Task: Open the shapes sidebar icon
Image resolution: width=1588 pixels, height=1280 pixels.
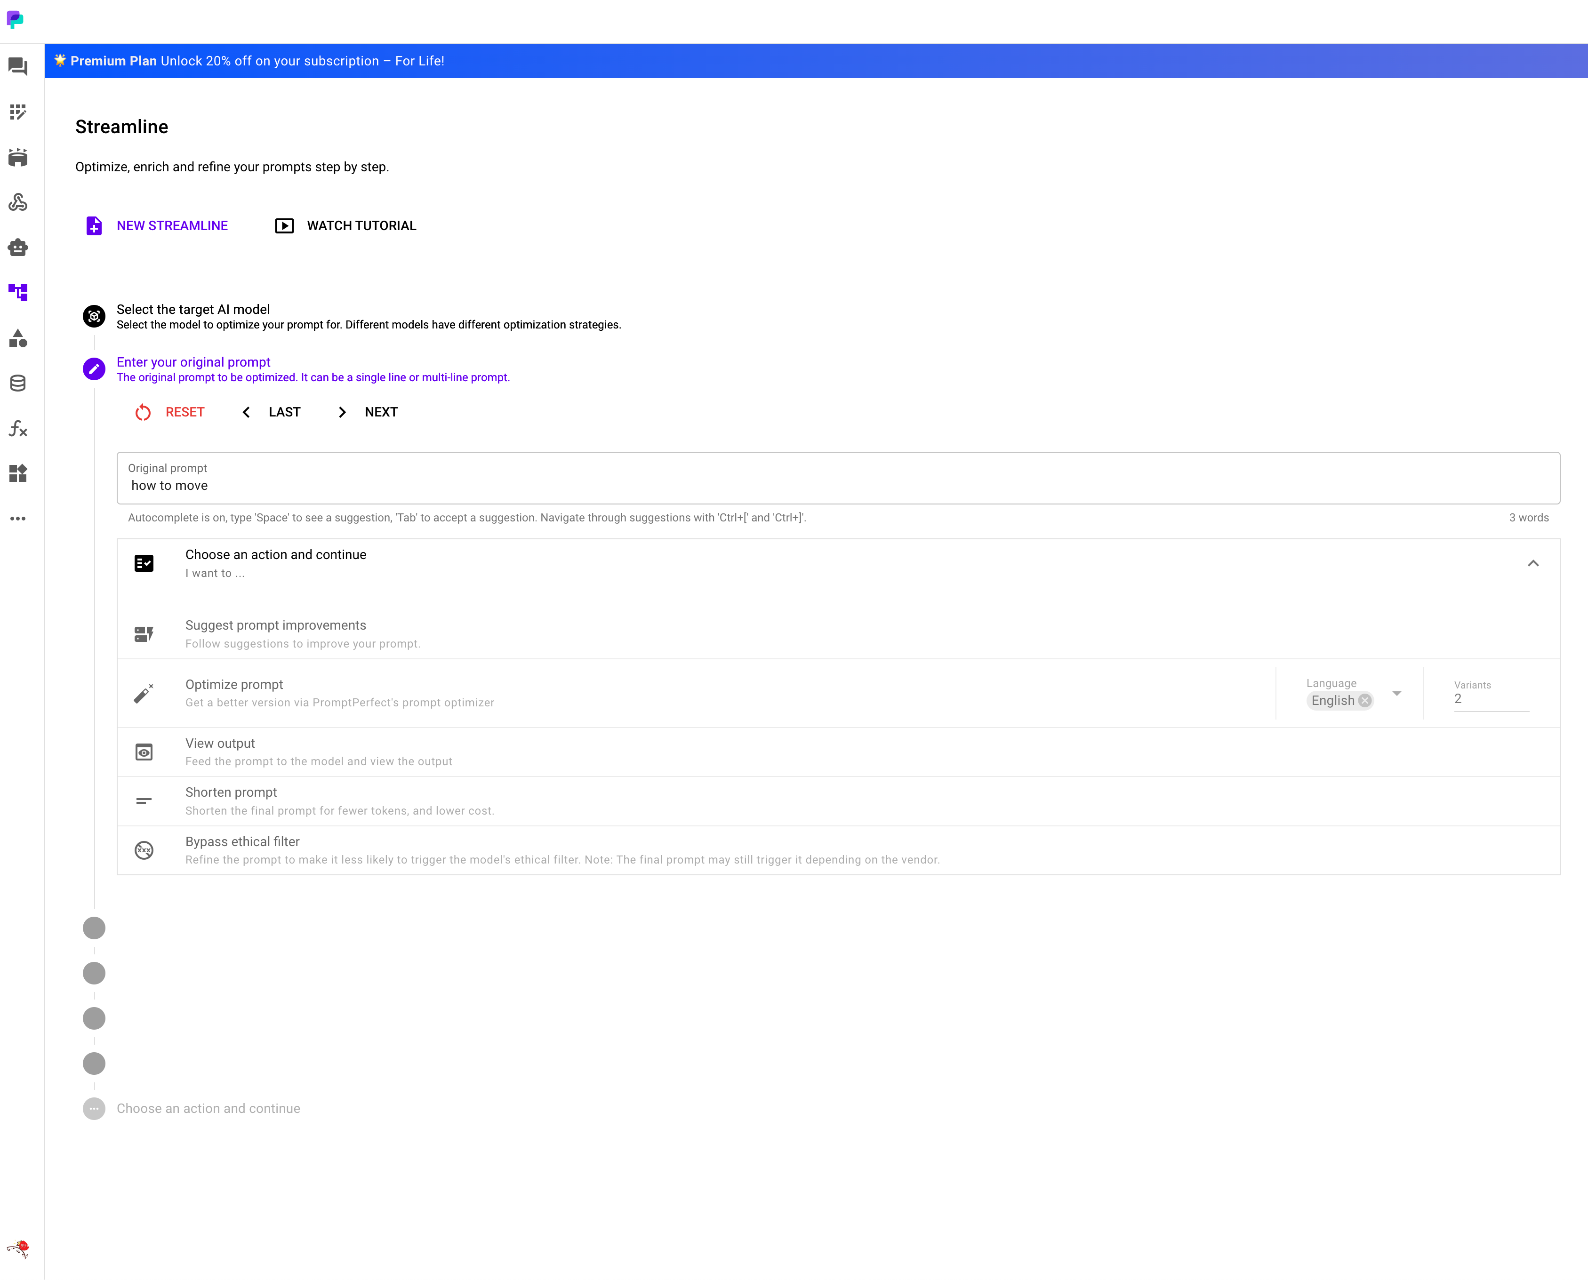Action: point(18,338)
